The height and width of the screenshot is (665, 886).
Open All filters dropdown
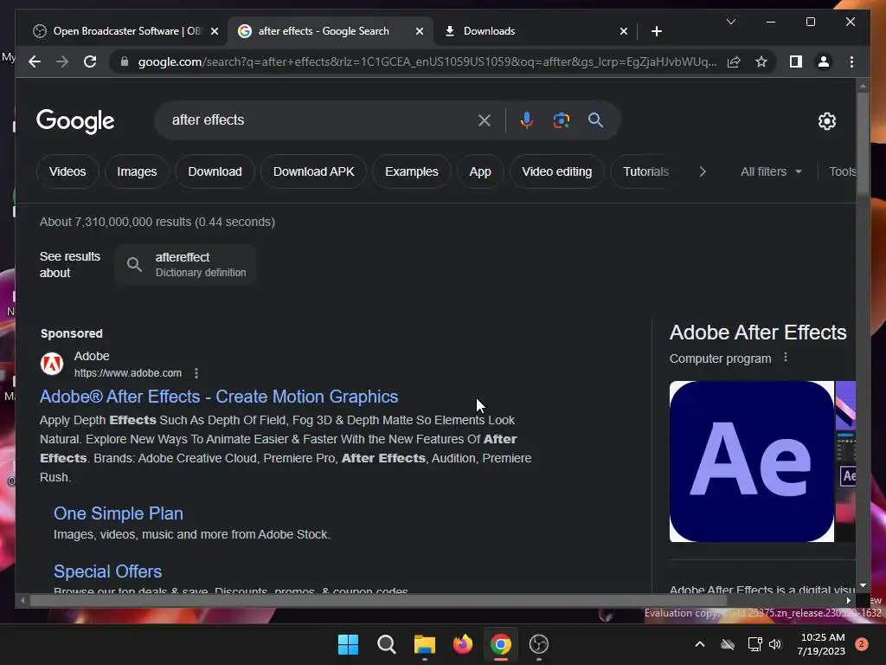771,171
